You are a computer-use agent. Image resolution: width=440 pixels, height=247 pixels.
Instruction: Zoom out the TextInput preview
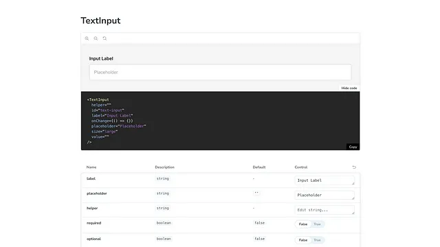[x=96, y=38]
